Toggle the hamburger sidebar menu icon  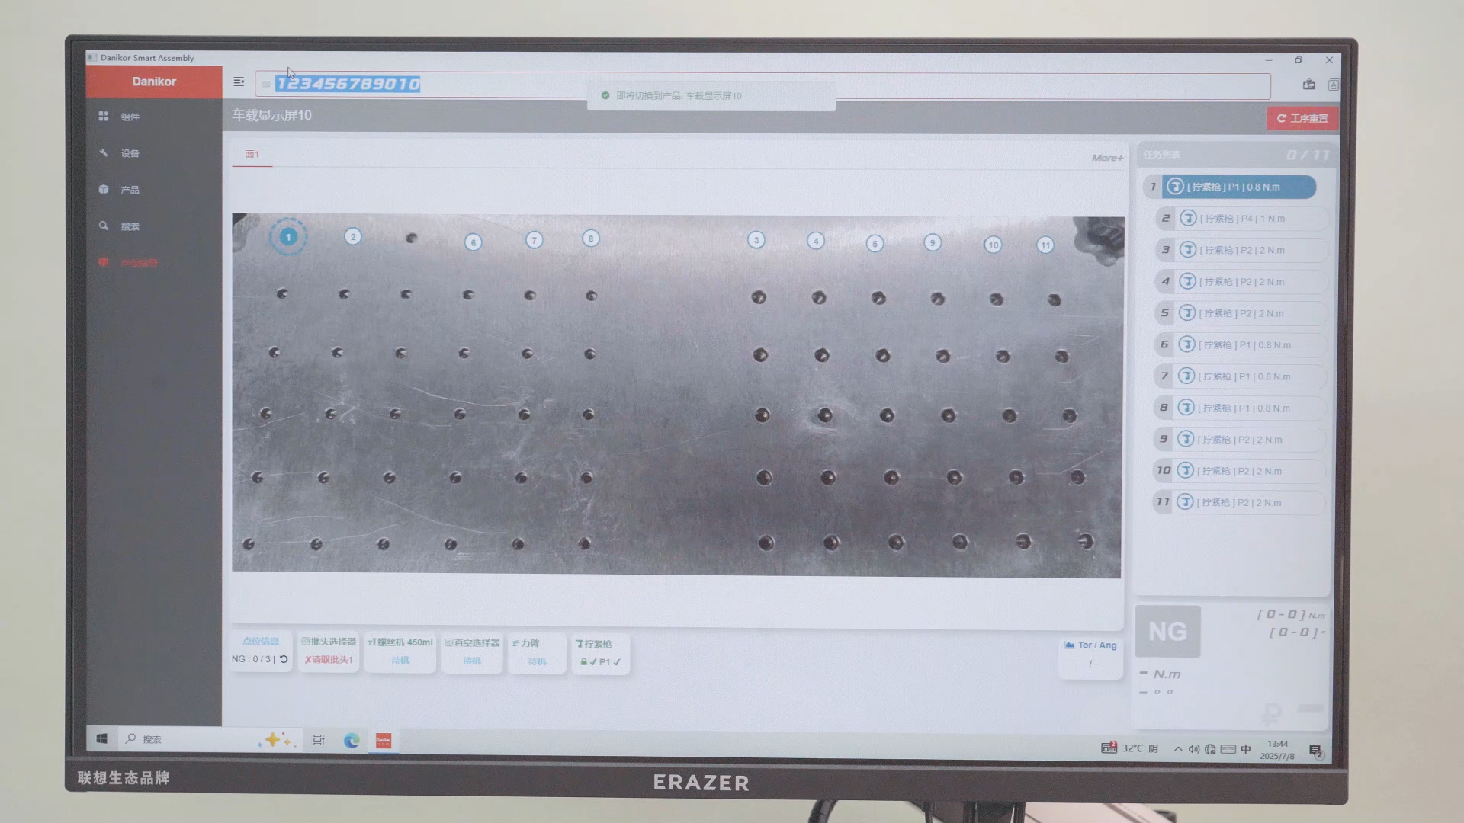coord(239,82)
